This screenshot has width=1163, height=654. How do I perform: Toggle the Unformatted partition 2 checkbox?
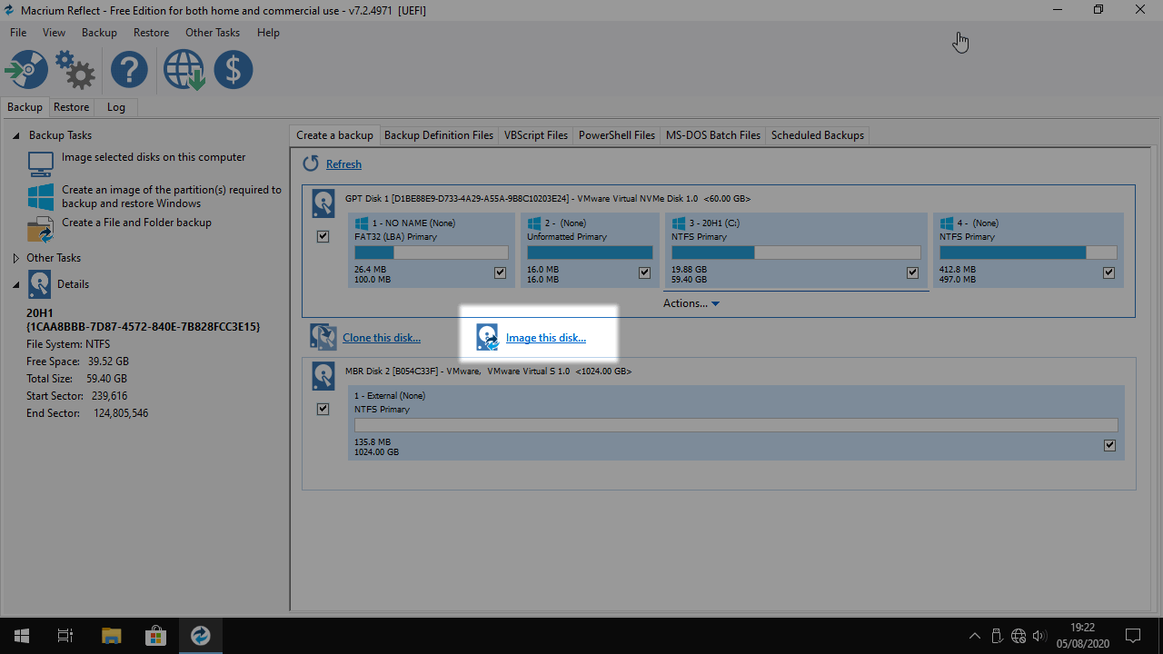(644, 272)
